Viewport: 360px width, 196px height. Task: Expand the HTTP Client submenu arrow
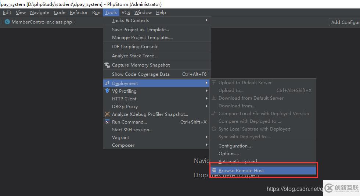point(206,98)
